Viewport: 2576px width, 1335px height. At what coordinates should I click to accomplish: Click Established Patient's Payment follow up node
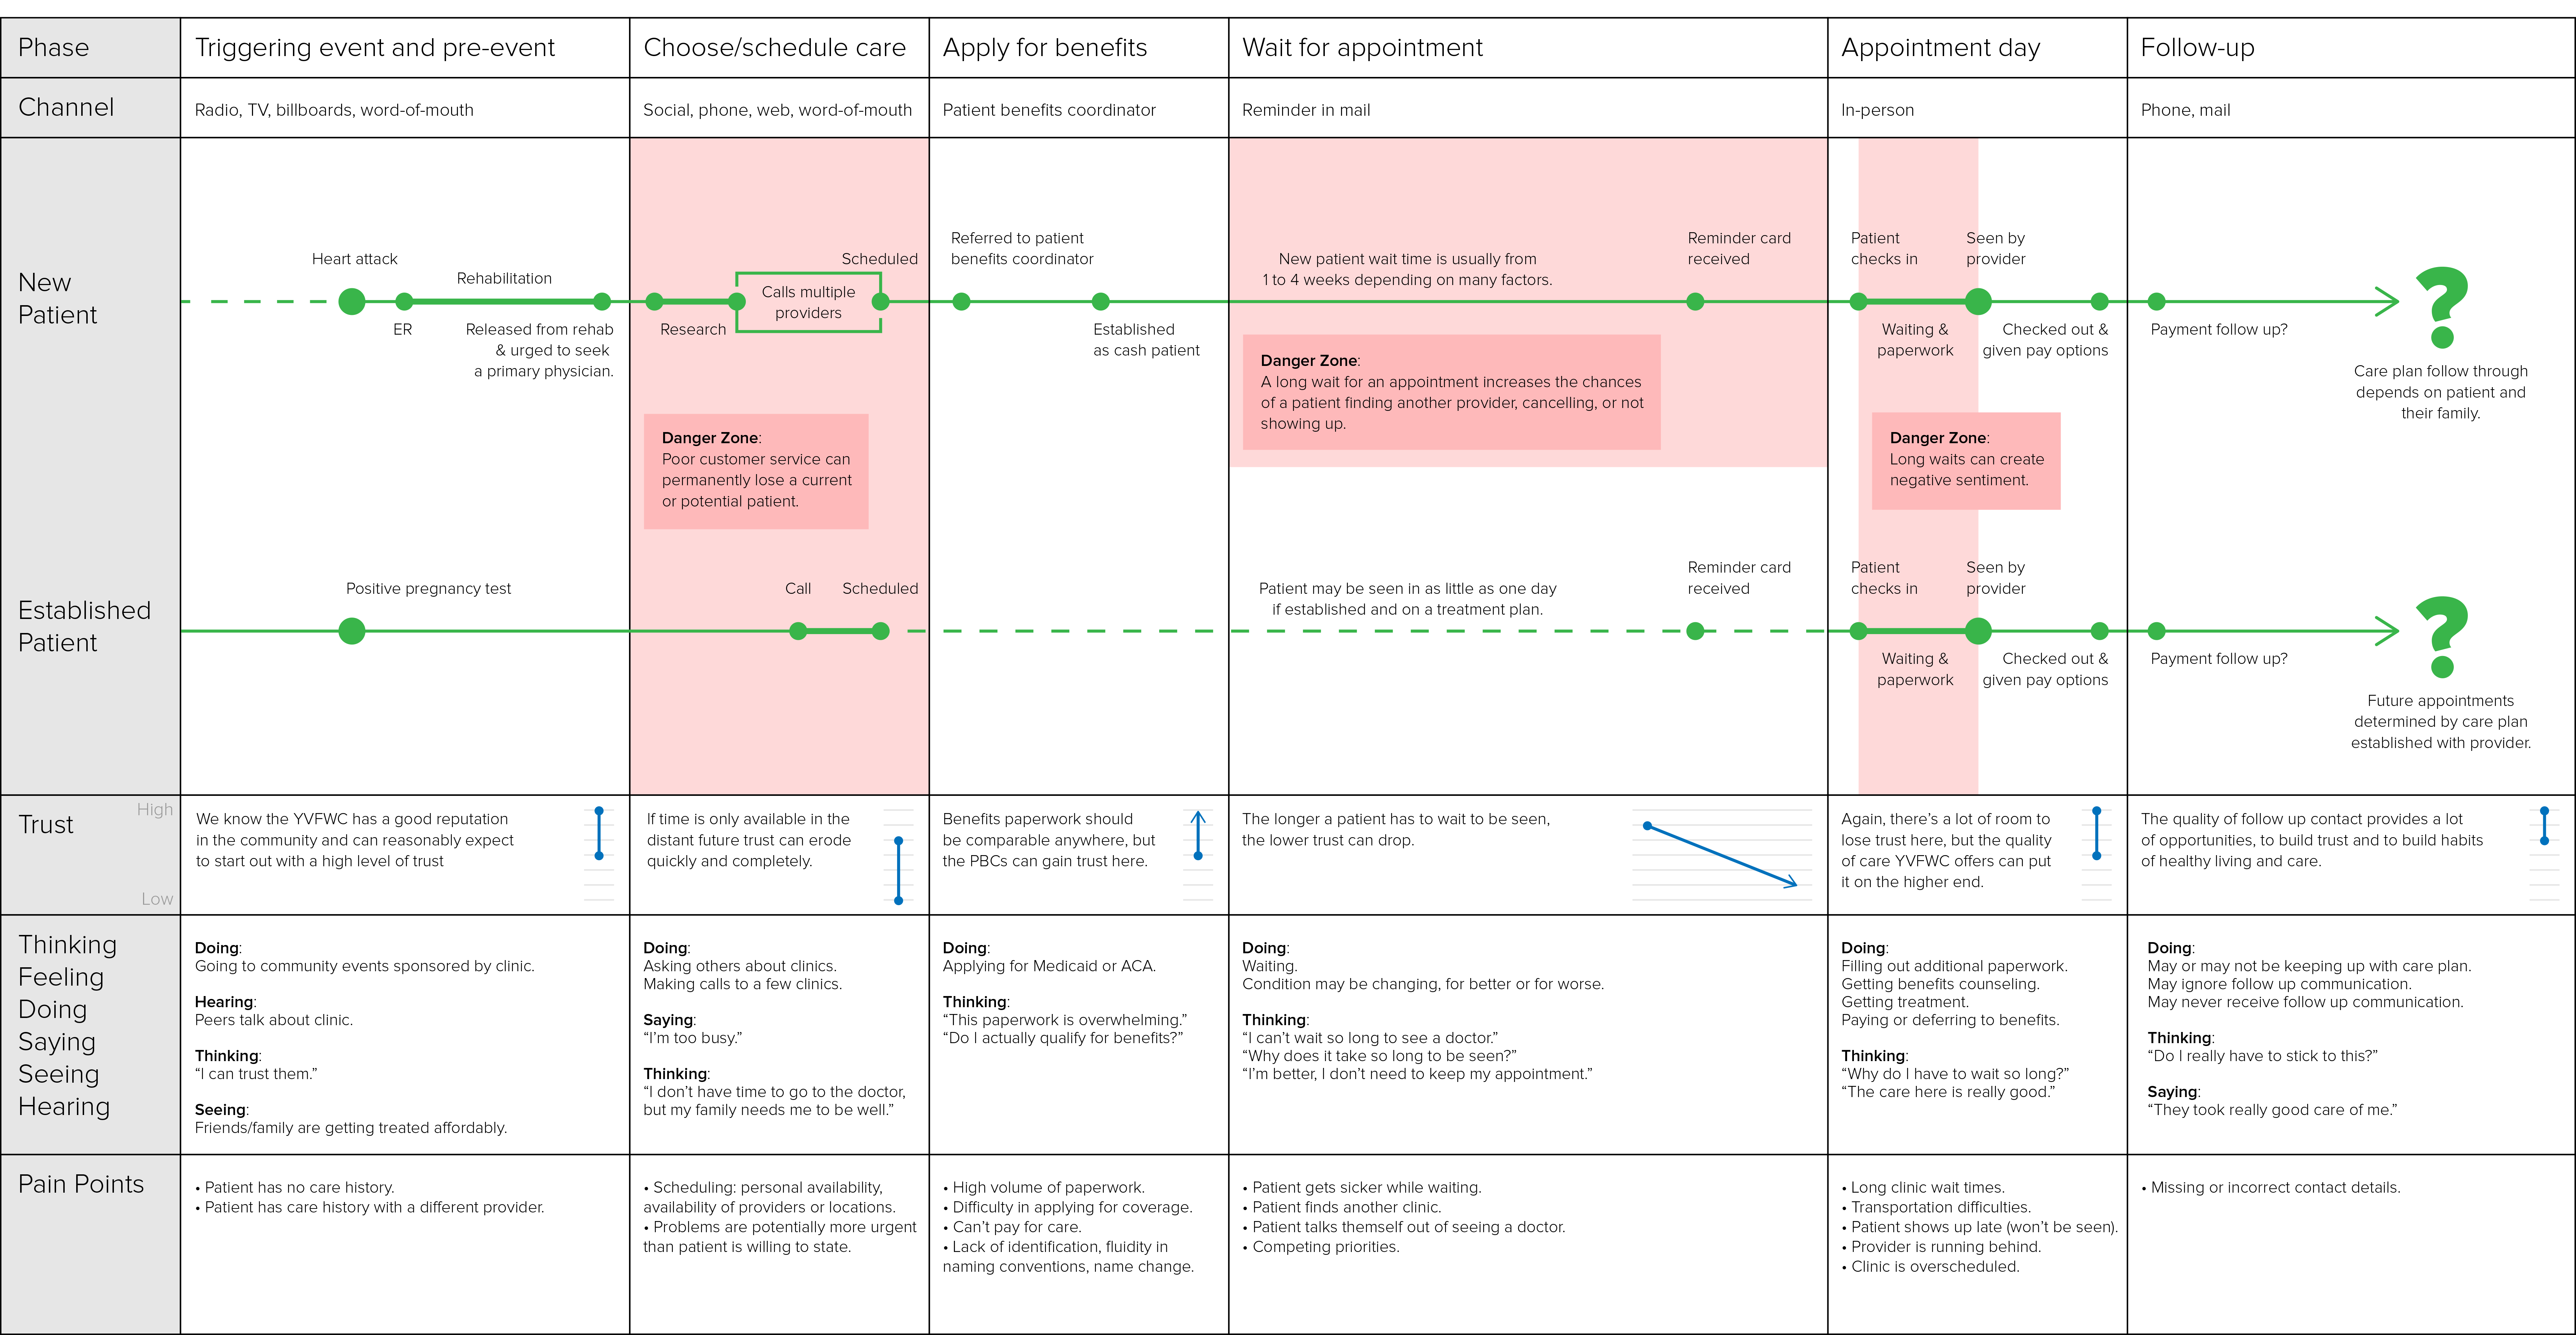[2157, 631]
